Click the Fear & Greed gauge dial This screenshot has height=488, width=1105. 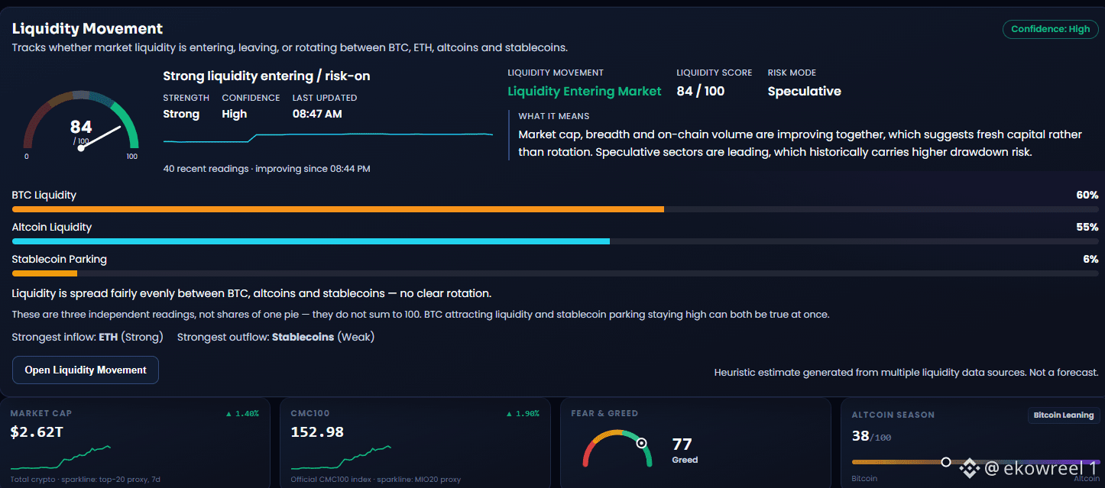pyautogui.click(x=617, y=448)
